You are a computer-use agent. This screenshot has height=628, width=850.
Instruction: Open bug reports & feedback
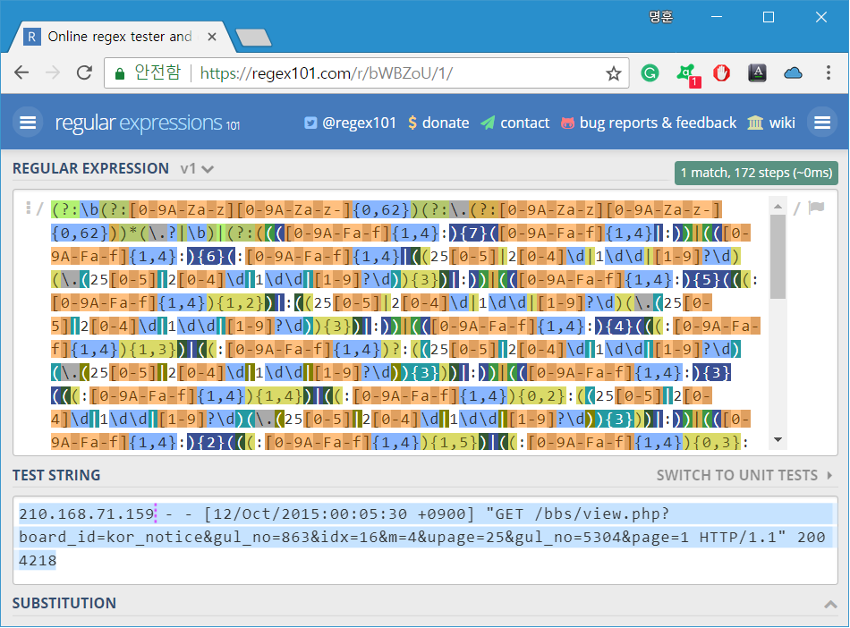click(x=649, y=123)
